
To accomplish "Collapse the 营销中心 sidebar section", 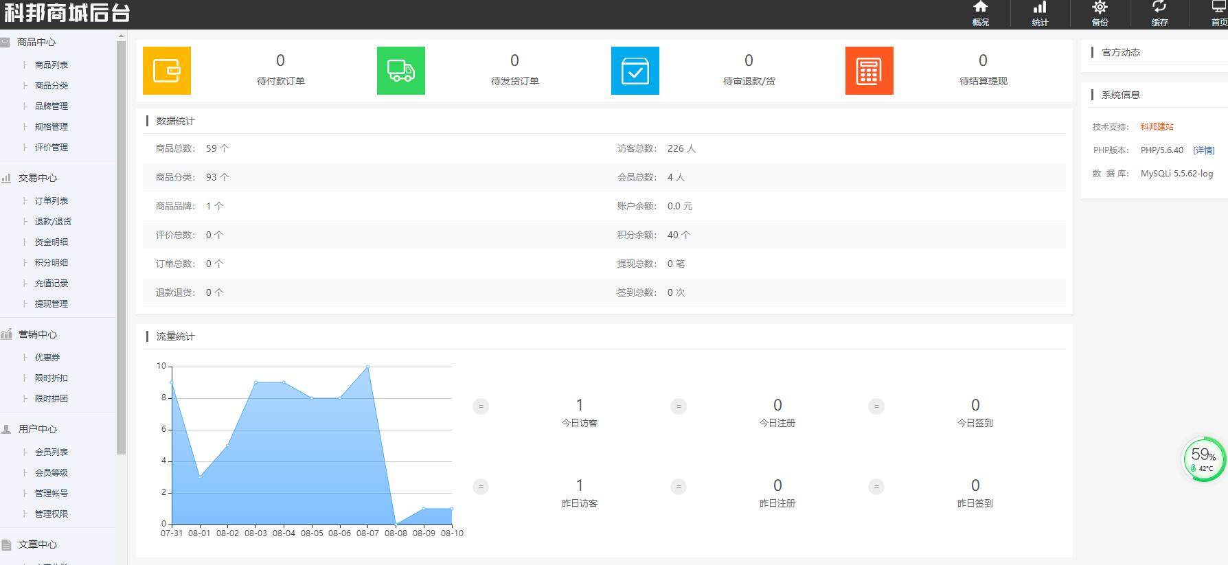I will pyautogui.click(x=37, y=334).
